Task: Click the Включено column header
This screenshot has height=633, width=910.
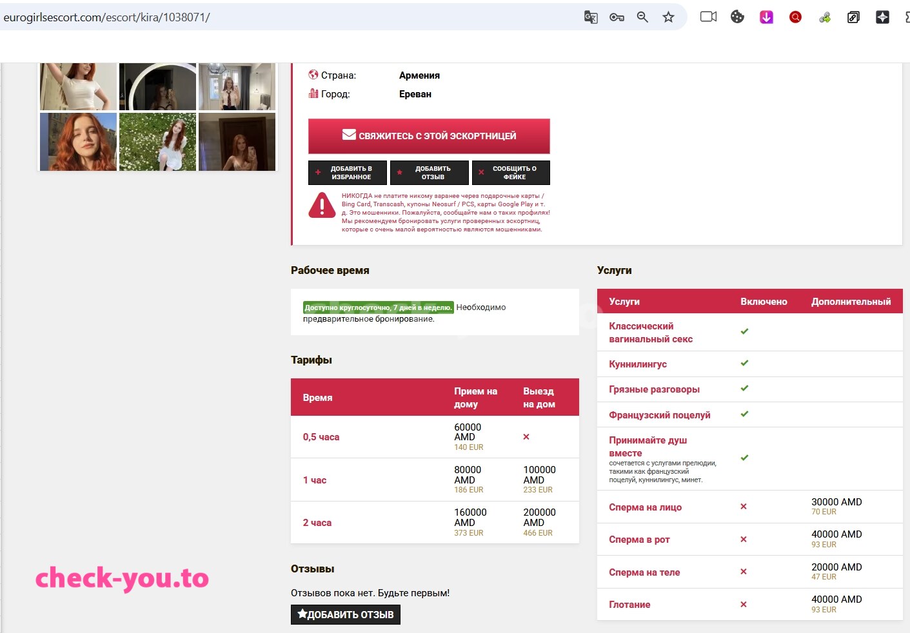Action: (x=764, y=302)
